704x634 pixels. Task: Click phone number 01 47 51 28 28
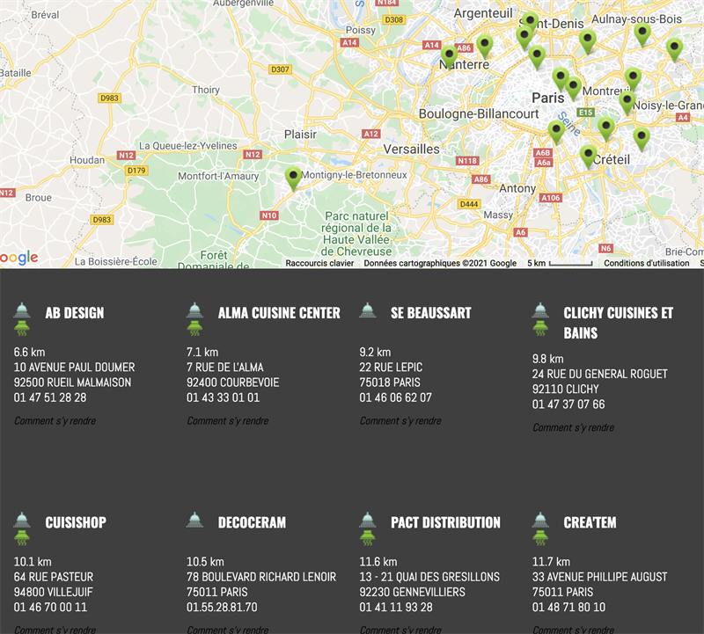point(50,397)
